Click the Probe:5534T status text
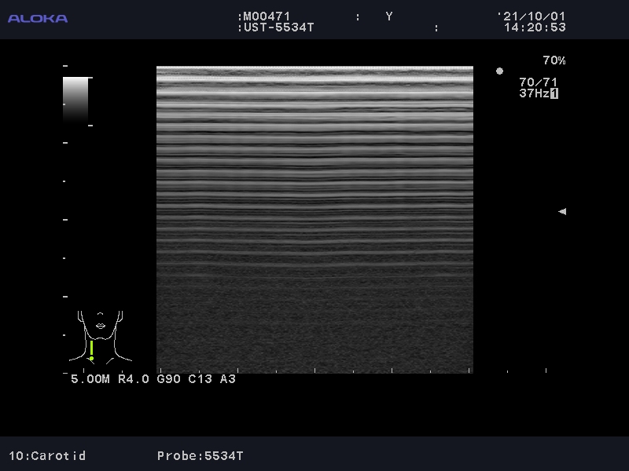Image resolution: width=629 pixels, height=471 pixels. point(200,455)
